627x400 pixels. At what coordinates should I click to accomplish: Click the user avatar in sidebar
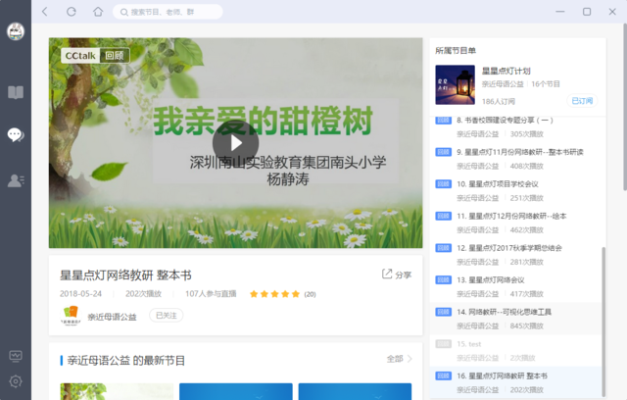(16, 32)
